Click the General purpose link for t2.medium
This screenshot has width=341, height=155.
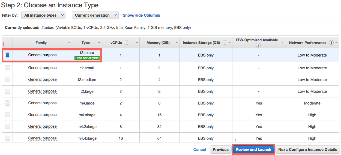pos(42,80)
